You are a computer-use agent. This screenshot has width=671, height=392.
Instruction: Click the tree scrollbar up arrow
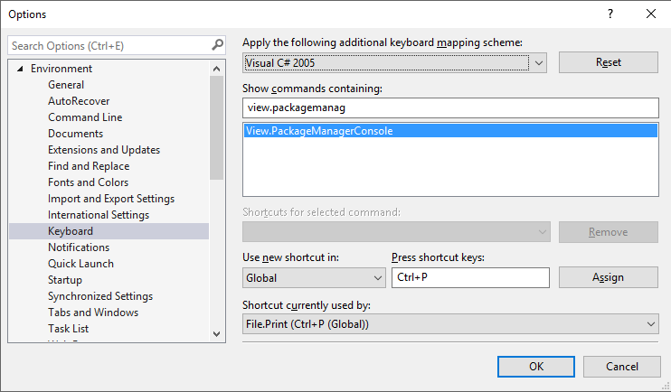pos(216,69)
